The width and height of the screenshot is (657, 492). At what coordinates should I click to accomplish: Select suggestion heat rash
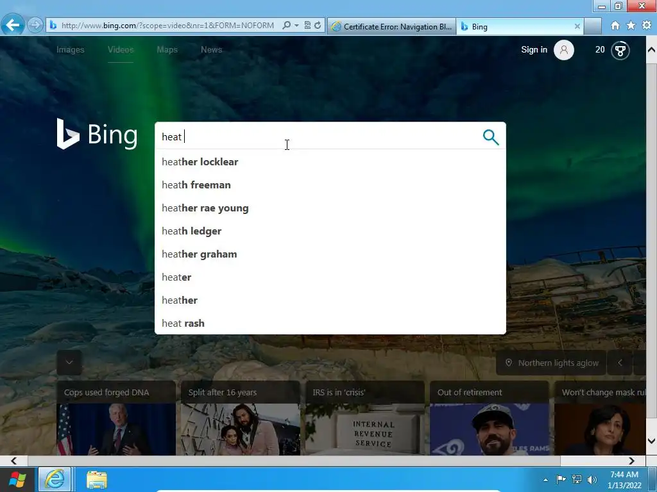click(330, 323)
